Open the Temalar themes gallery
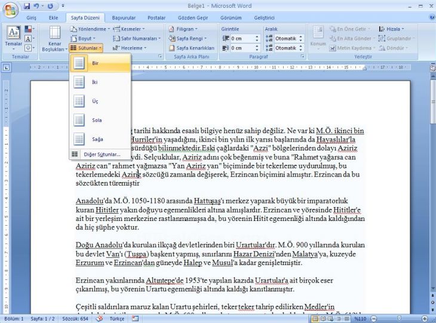Screen dimensions: 436x323 pyautogui.click(x=13, y=38)
